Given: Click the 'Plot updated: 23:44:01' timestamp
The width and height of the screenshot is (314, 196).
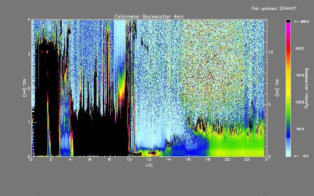Looking at the screenshot, I should (x=274, y=8).
